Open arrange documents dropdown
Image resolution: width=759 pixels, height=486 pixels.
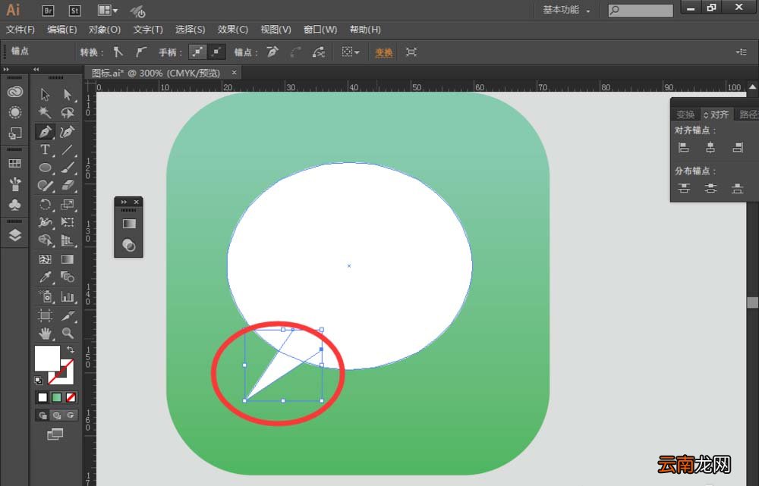coord(108,10)
